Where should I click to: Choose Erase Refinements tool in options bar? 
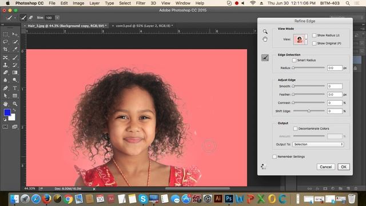click(30, 18)
